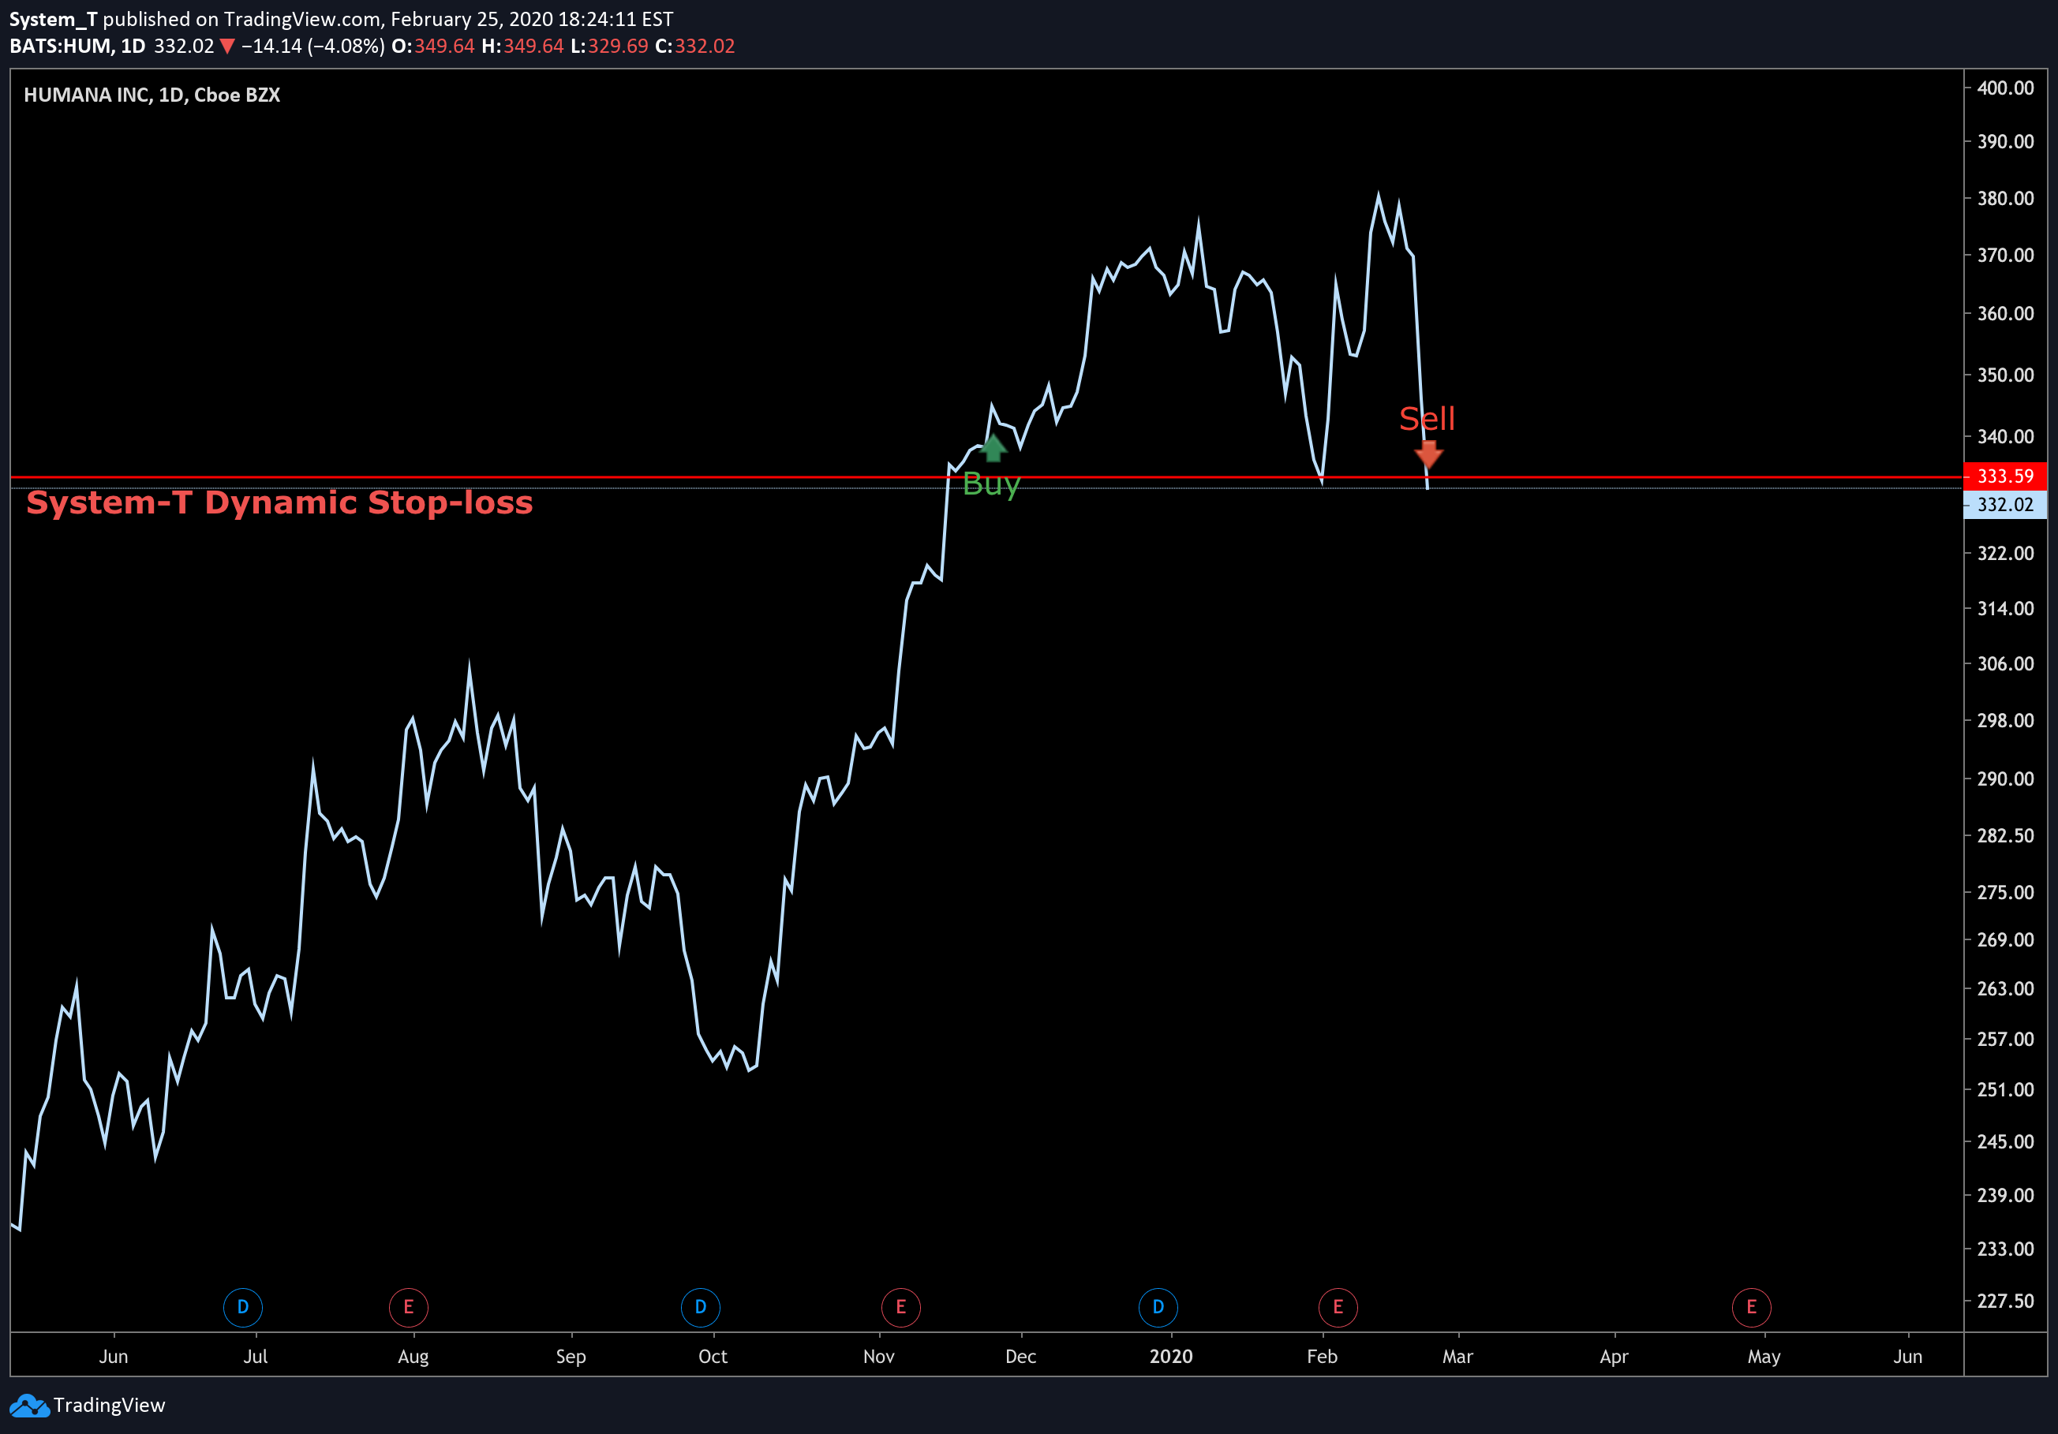Viewport: 2058px width, 1434px height.
Task: Select the red 333.59 price label
Action: point(2005,476)
